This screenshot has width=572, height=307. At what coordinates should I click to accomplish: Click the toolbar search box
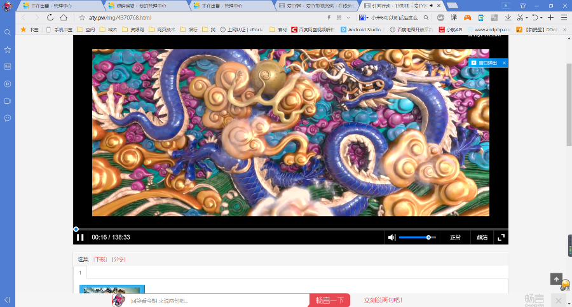tap(394, 18)
